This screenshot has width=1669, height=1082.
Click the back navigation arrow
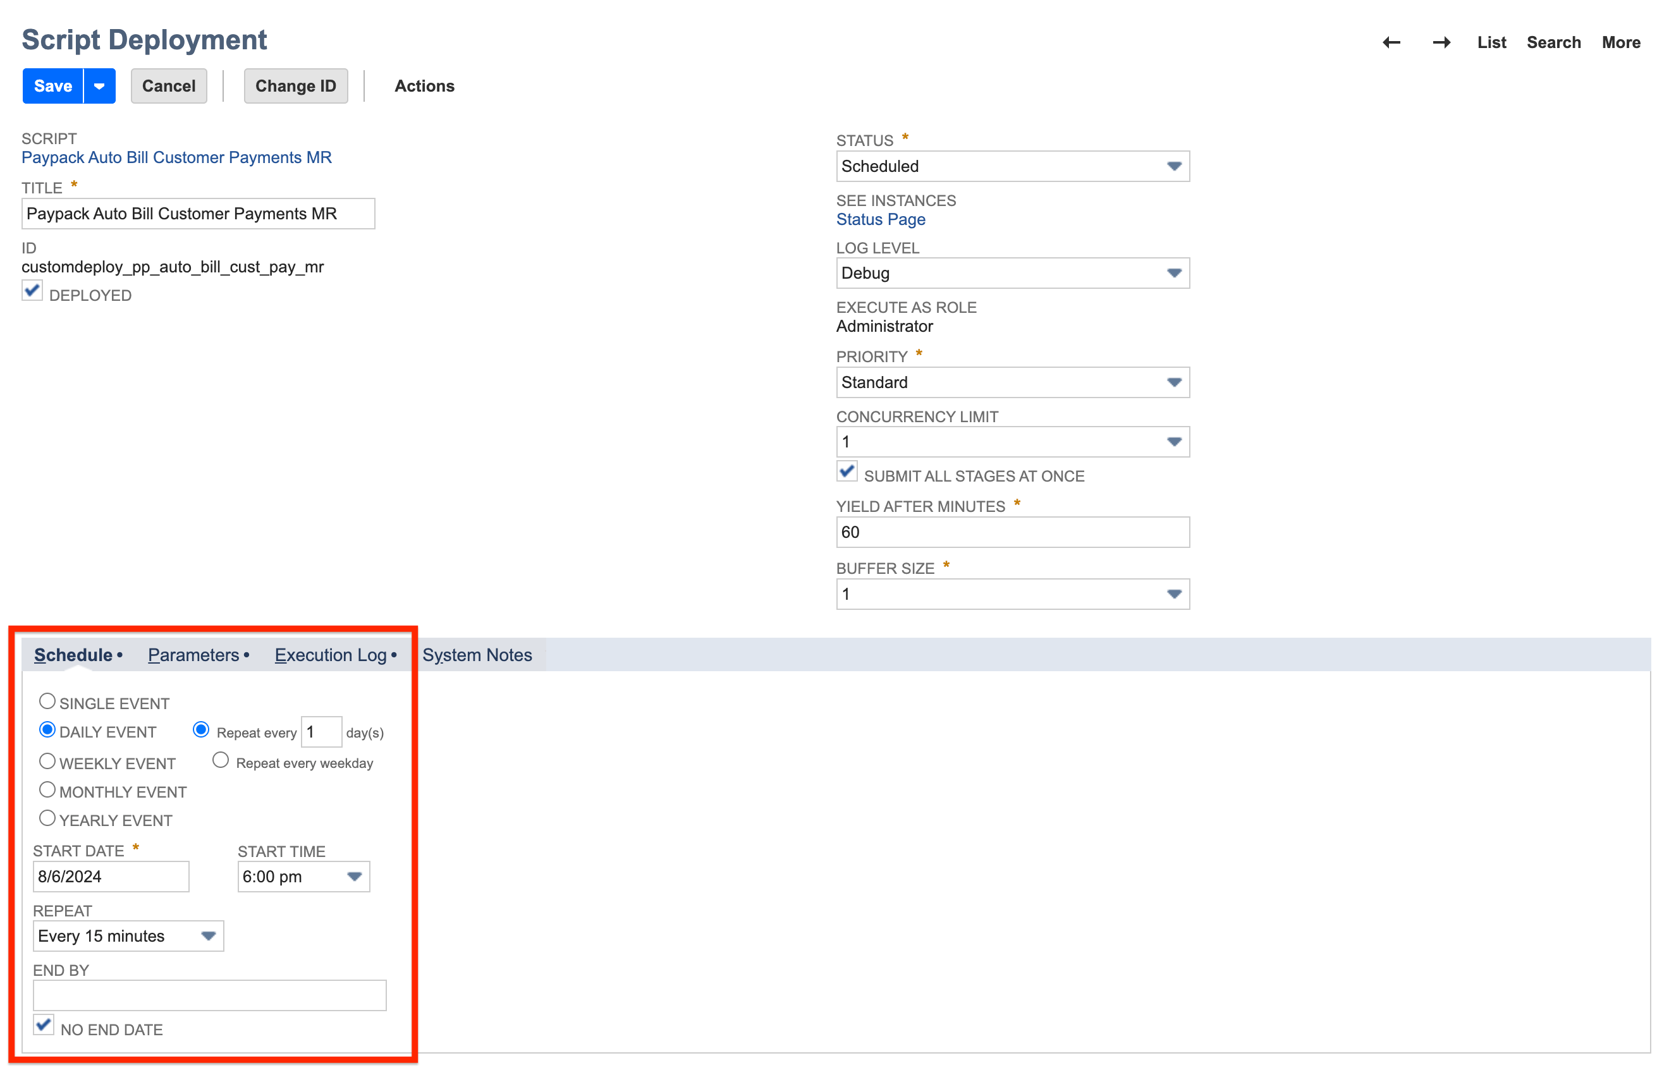coord(1392,42)
